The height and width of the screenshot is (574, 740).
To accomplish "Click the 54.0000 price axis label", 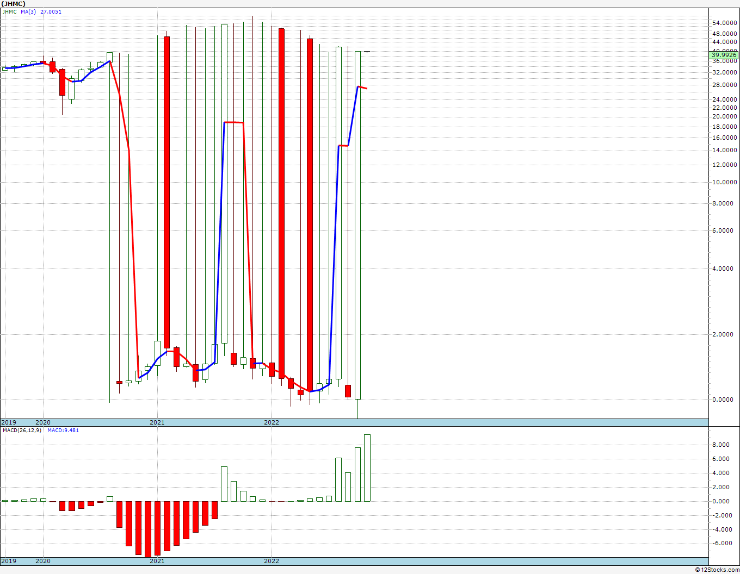I will [724, 23].
